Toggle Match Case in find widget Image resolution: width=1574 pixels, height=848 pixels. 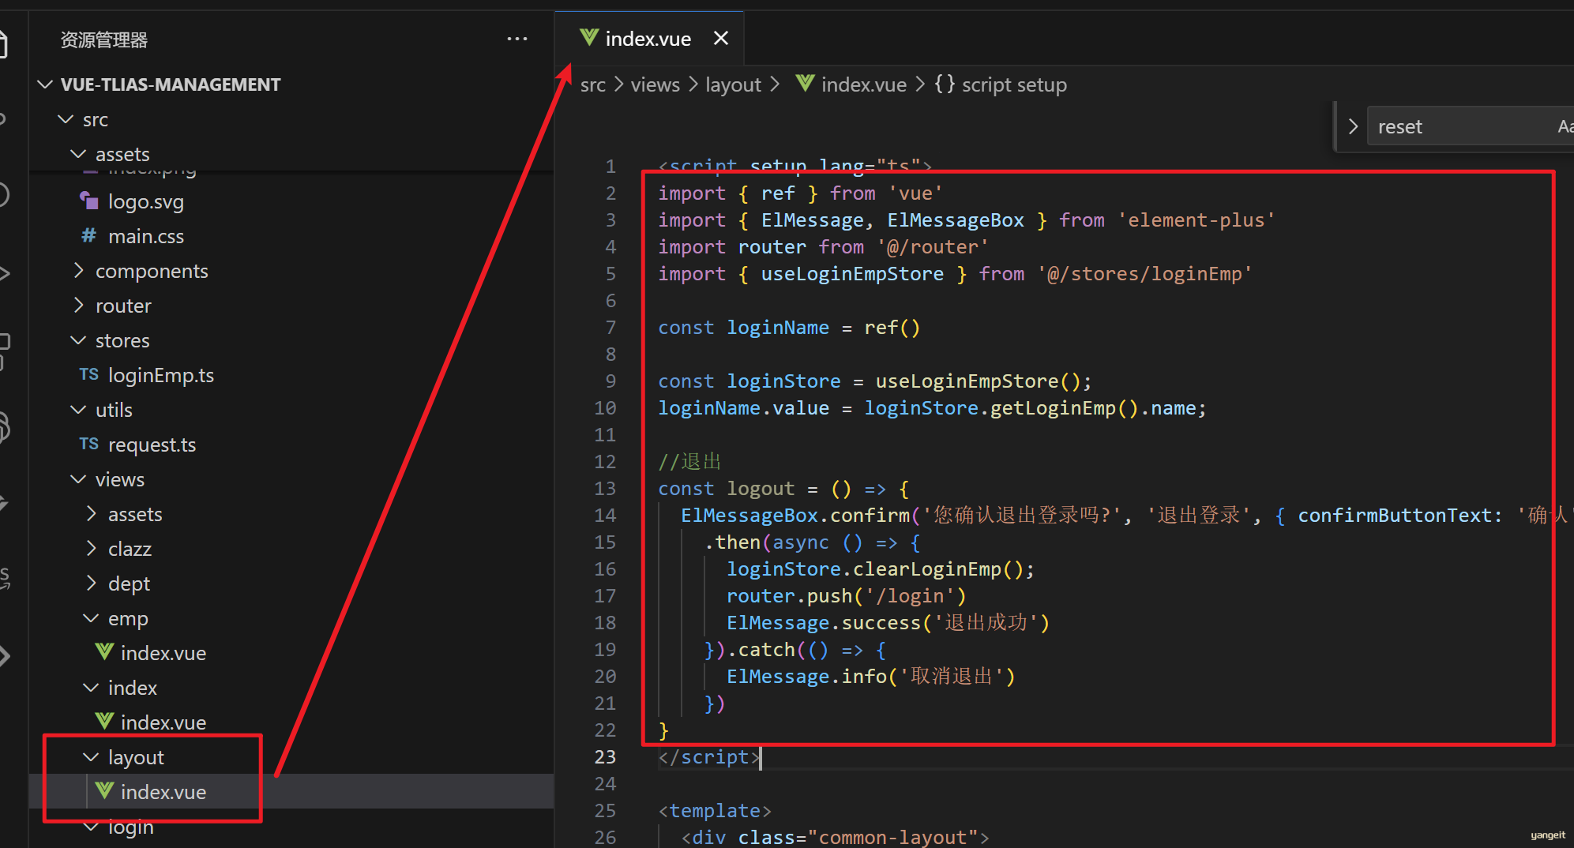click(x=1565, y=126)
